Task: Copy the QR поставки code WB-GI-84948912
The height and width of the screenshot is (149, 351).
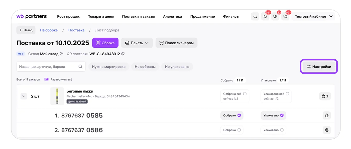Action: (123, 54)
